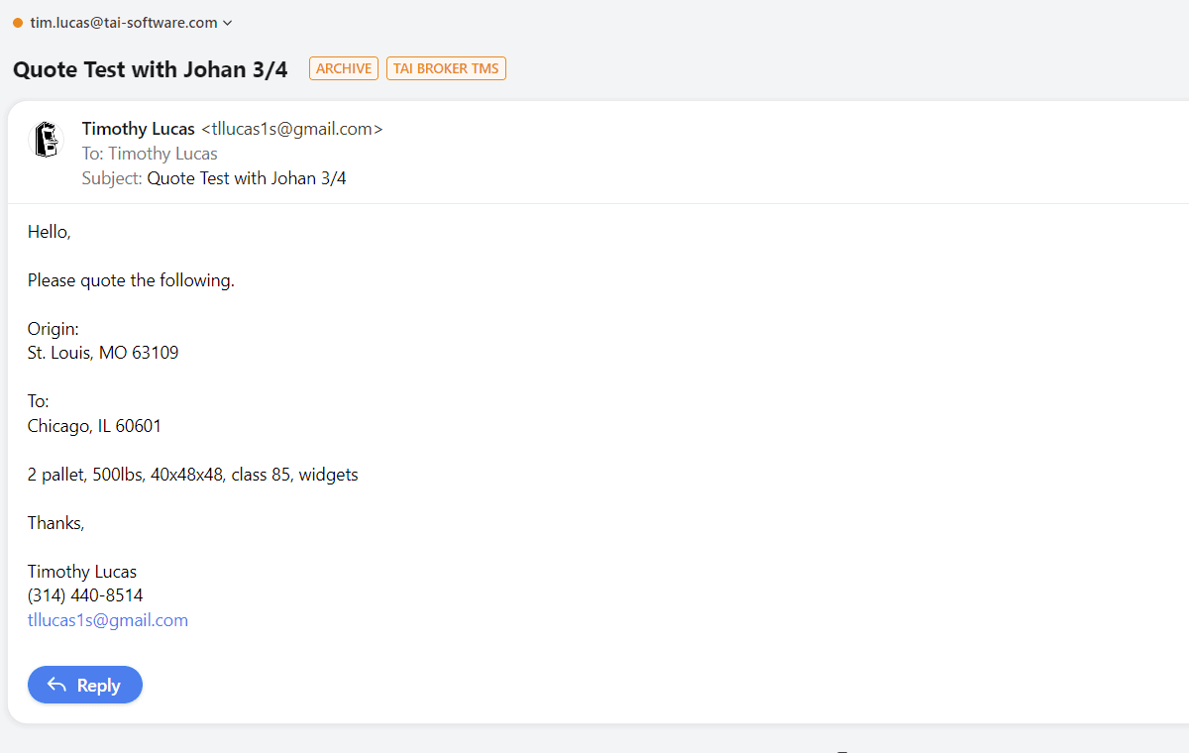1189x753 pixels.
Task: Select the sender name Timothy Lucas
Action: (138, 128)
